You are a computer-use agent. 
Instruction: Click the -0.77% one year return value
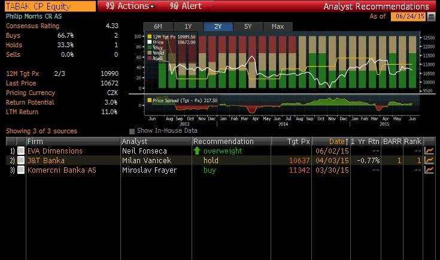click(x=368, y=161)
